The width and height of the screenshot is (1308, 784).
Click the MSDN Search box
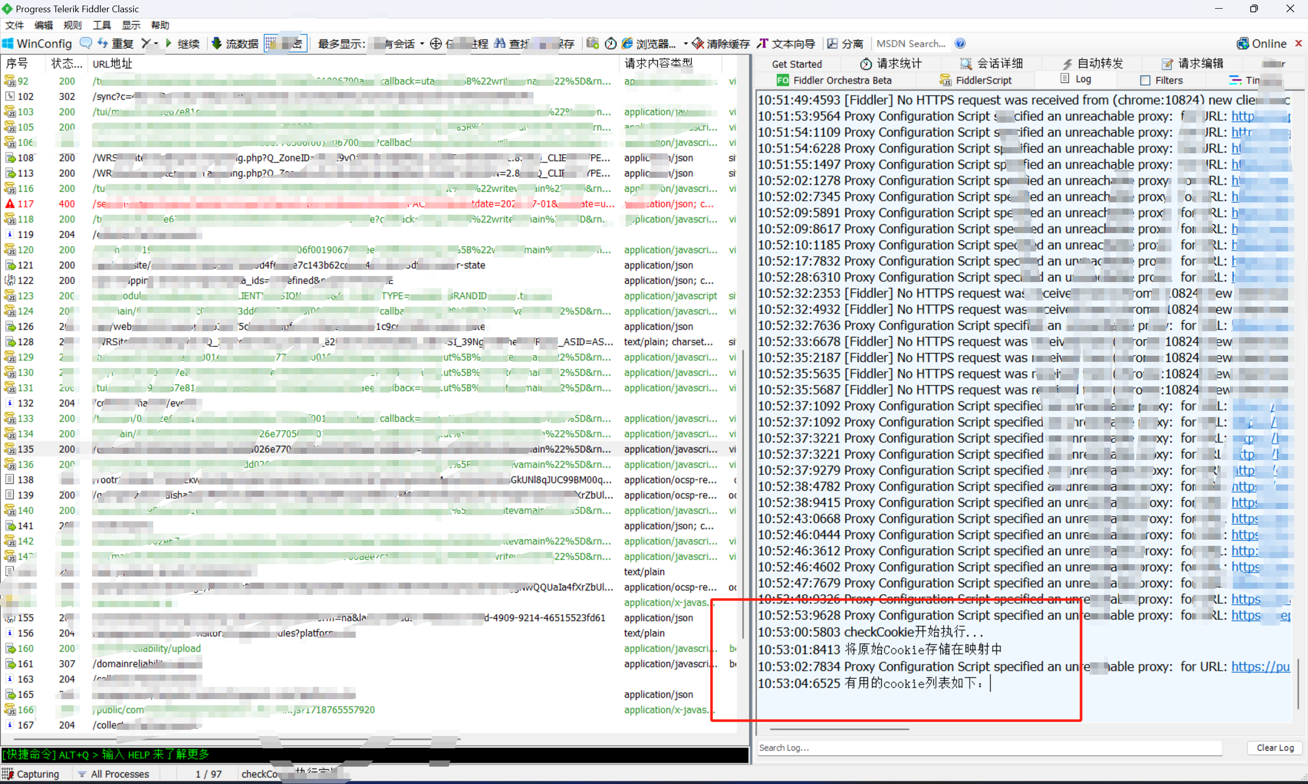(911, 43)
